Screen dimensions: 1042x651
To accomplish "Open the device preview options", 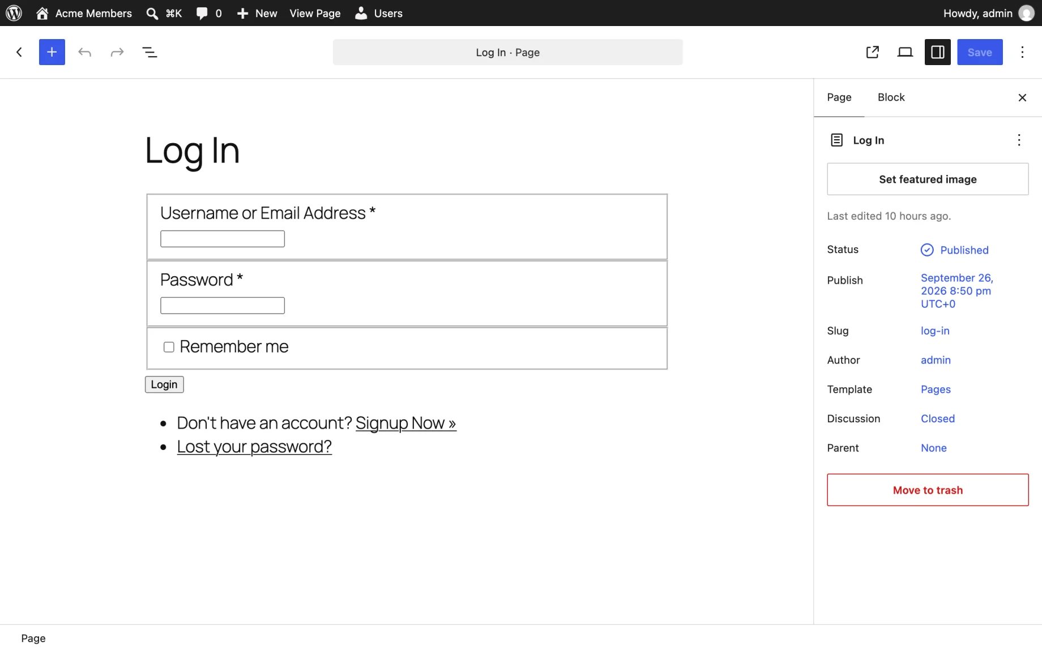I will 905,52.
